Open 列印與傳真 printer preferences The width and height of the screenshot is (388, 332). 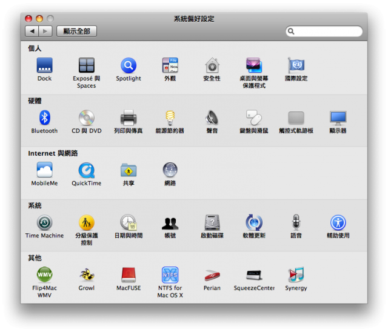129,118
